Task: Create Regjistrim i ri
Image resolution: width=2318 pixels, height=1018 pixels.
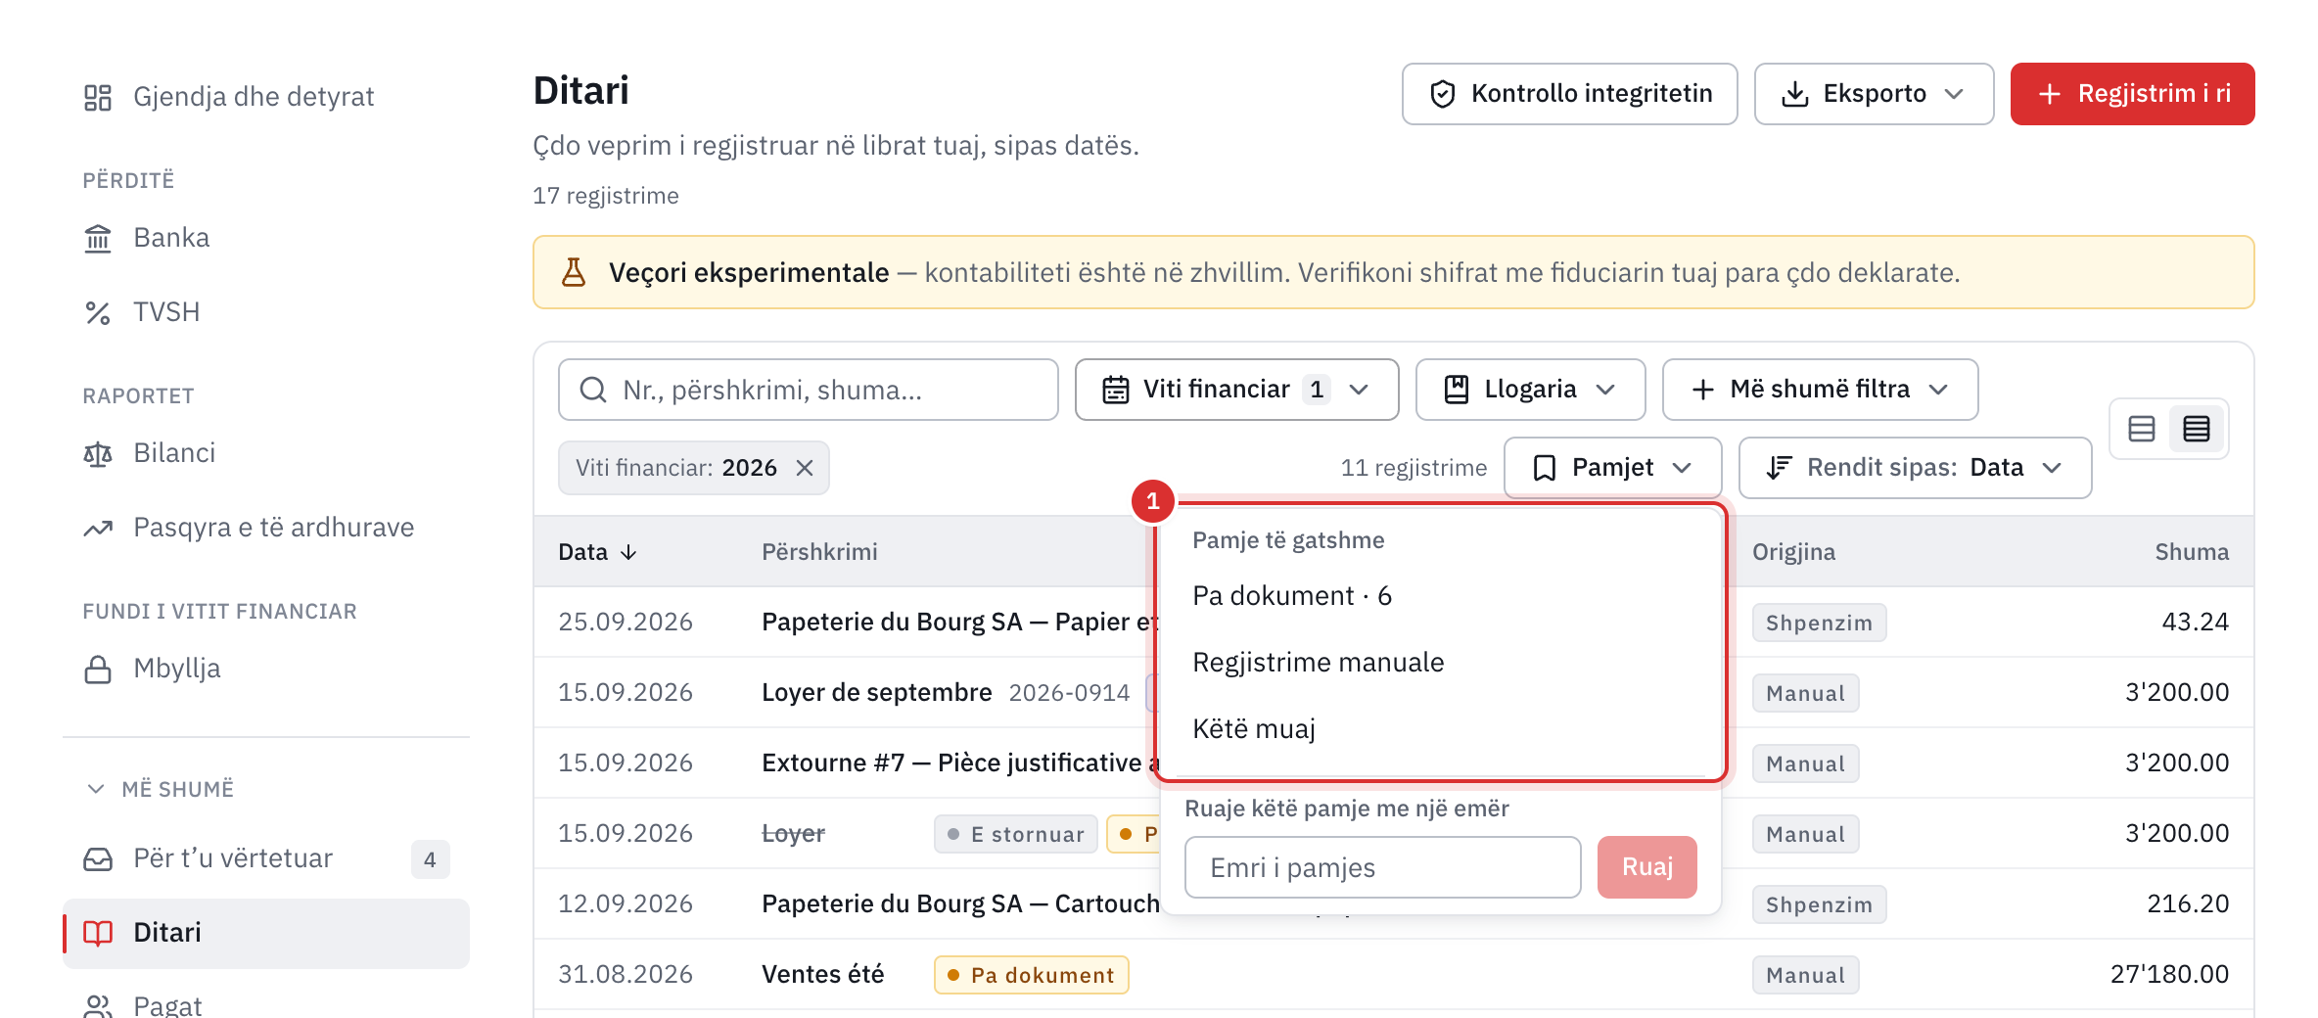Action: (2132, 94)
